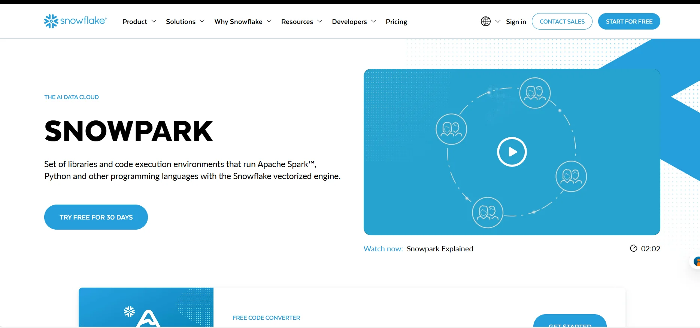The width and height of the screenshot is (700, 328).
Task: Expand the Product dropdown menu
Action: tap(139, 22)
